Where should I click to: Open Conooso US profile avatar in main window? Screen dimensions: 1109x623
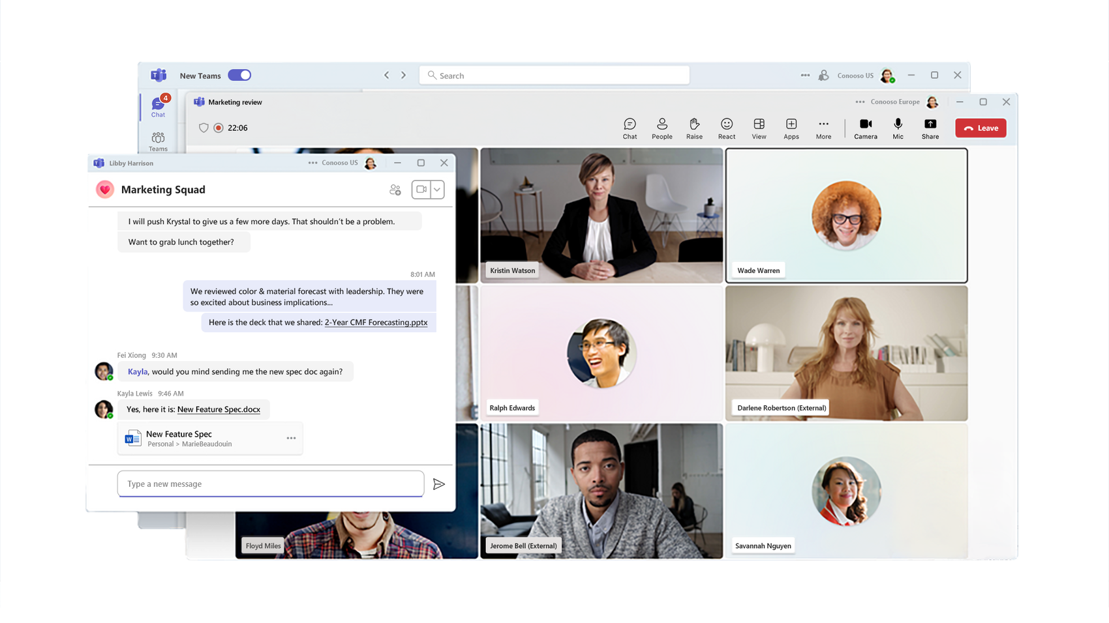tap(887, 76)
